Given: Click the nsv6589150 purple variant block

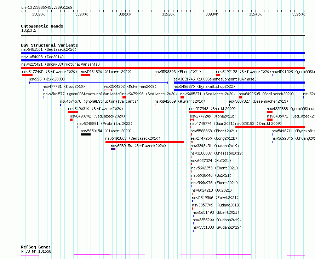Looking at the screenshot, I should tap(113, 149).
